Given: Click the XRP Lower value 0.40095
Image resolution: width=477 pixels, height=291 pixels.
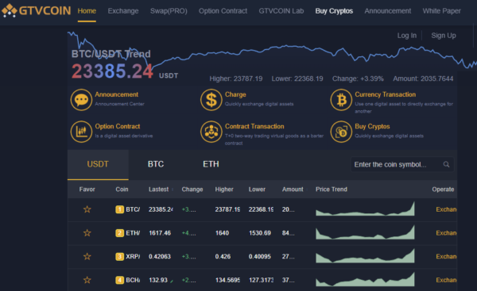Looking at the screenshot, I should (x=259, y=257).
